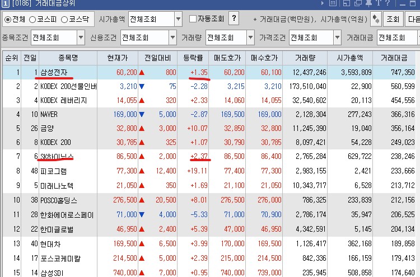Click the 등락률 column header
The width and height of the screenshot is (420, 277).
(x=193, y=58)
